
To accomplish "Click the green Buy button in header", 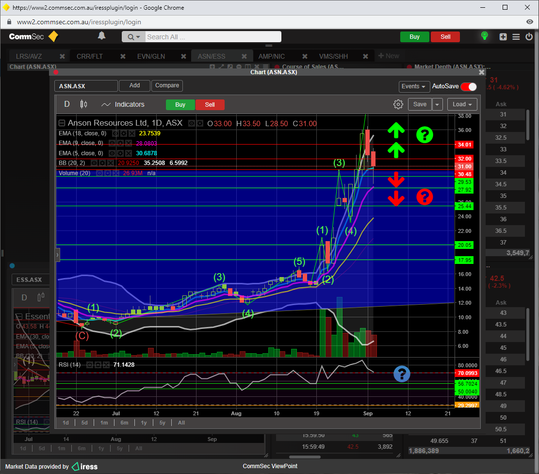I will [415, 37].
